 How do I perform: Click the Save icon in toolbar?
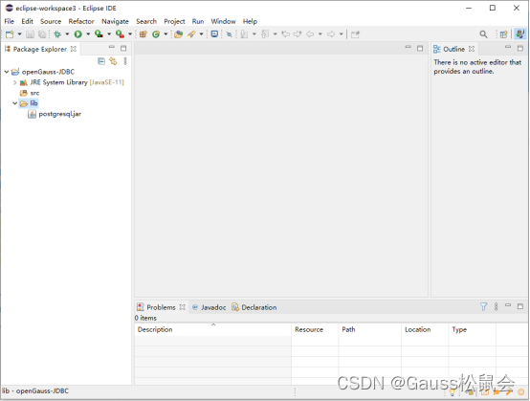(30, 34)
